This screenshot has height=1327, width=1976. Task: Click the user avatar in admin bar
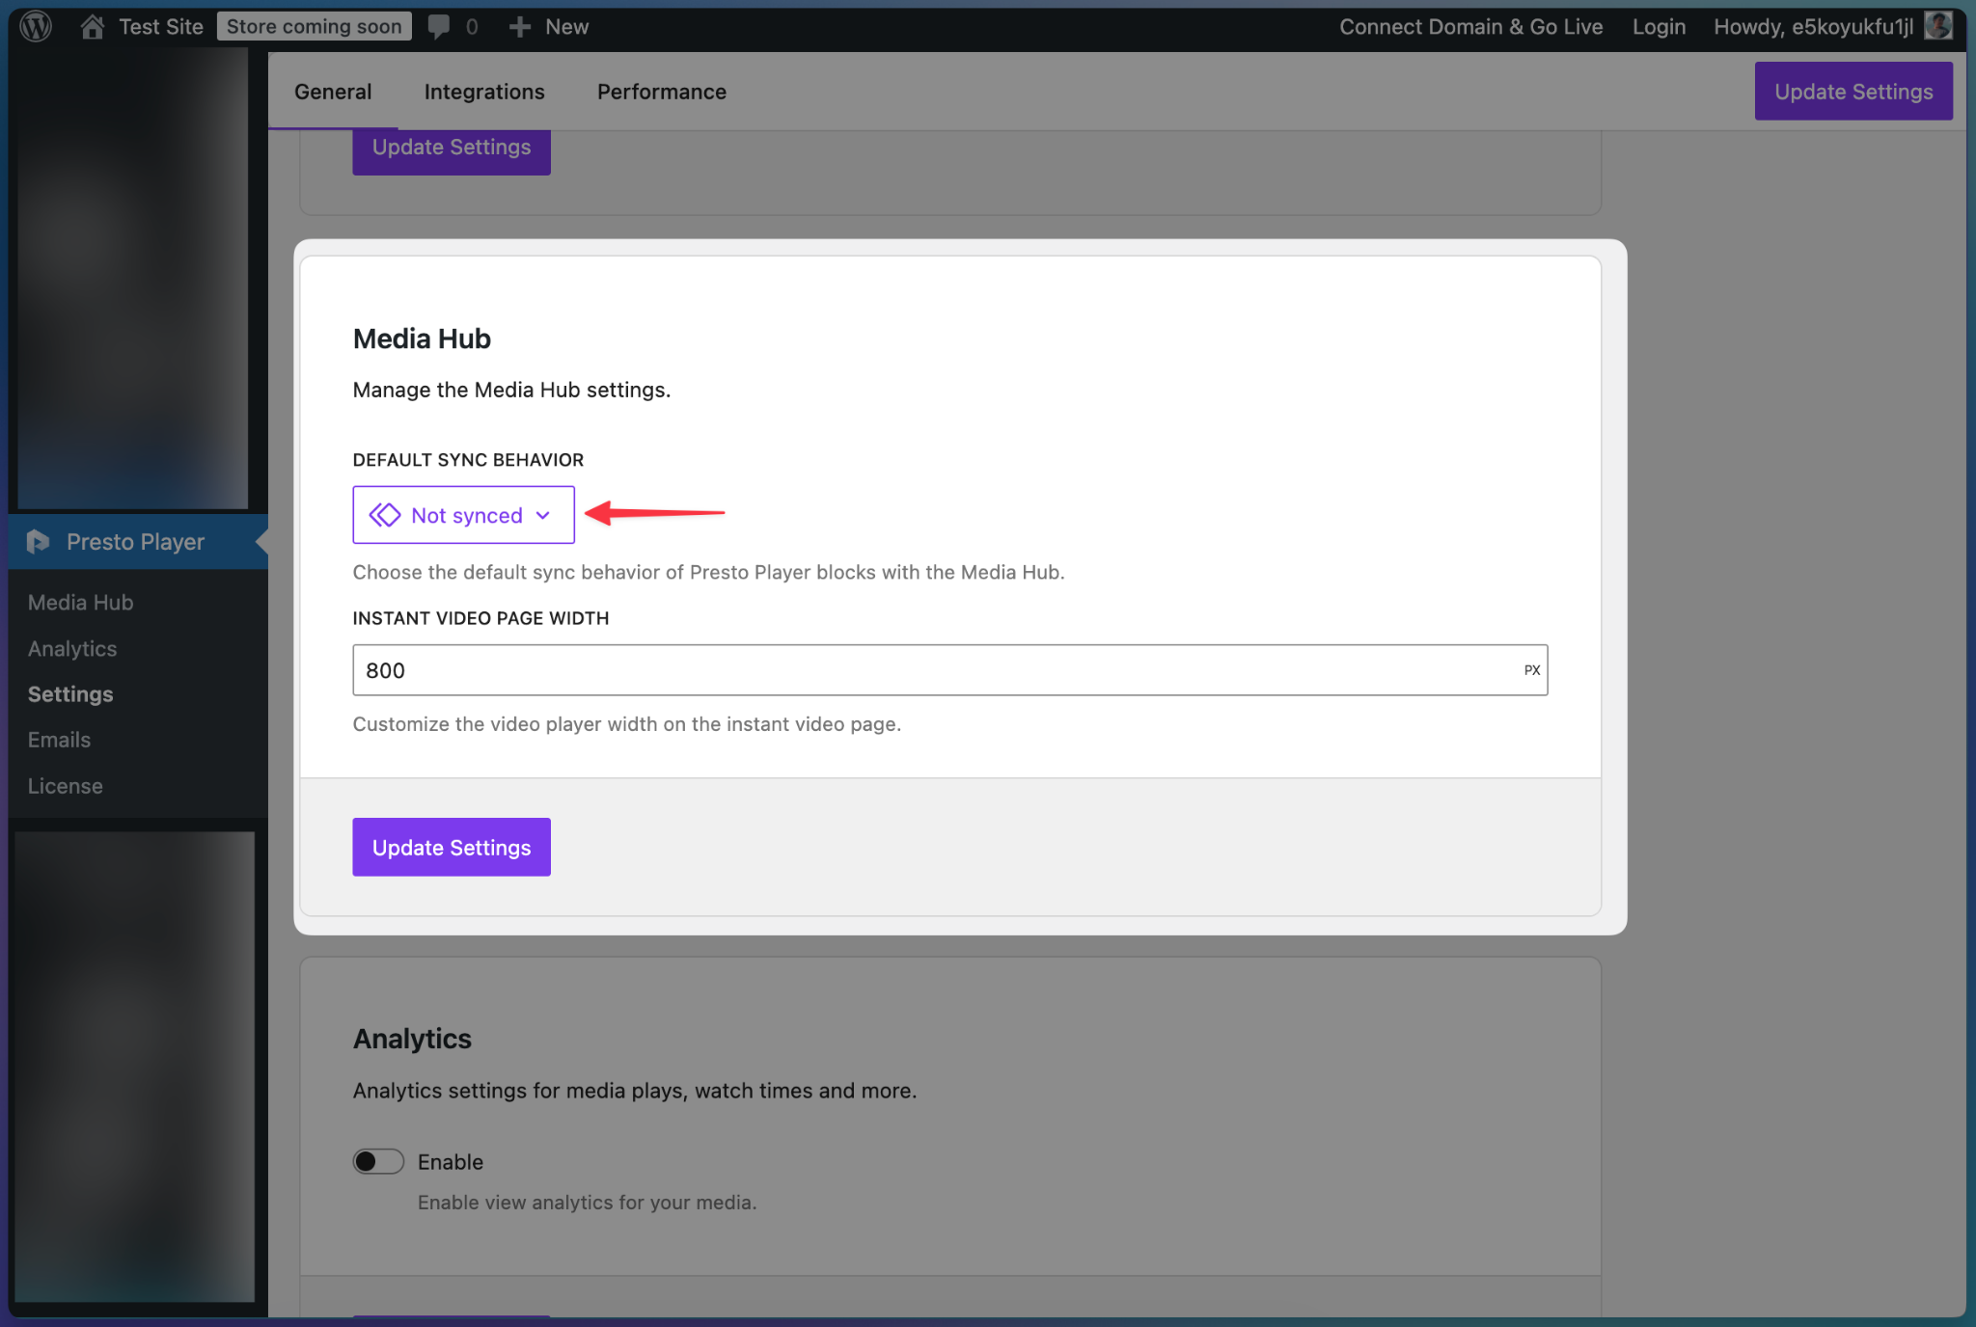click(x=1937, y=26)
